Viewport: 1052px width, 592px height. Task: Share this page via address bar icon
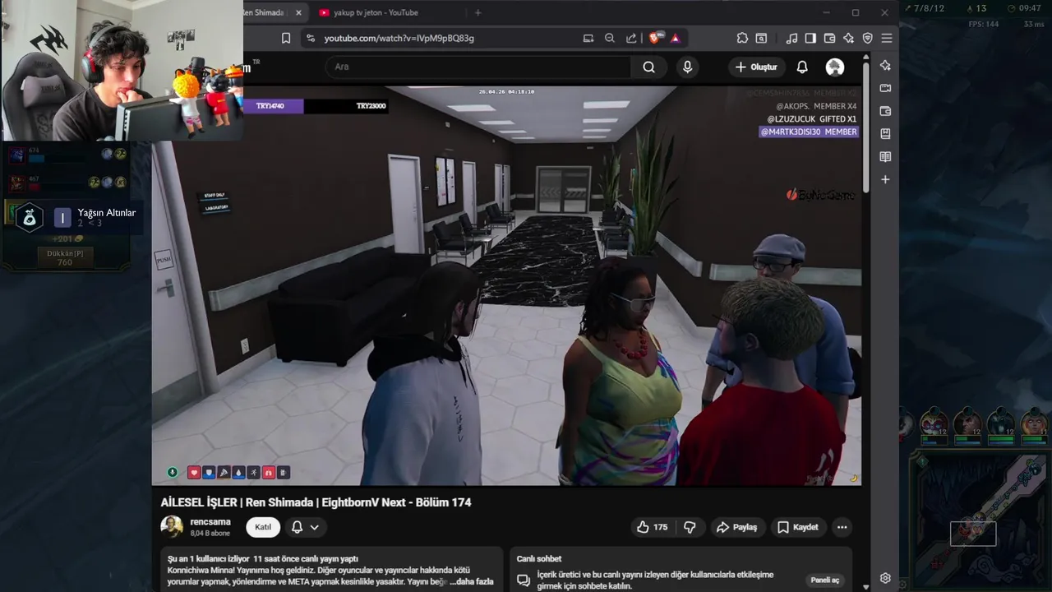631,38
